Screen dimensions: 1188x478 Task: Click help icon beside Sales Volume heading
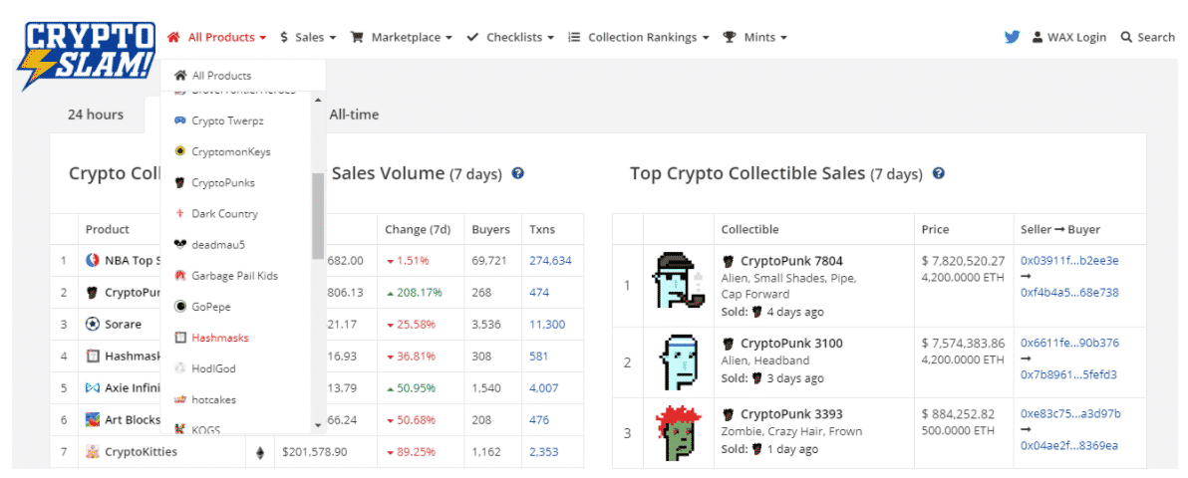[518, 173]
